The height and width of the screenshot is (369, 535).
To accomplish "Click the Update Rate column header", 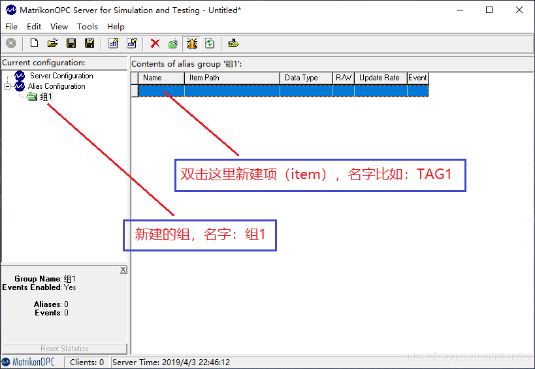I will click(381, 78).
